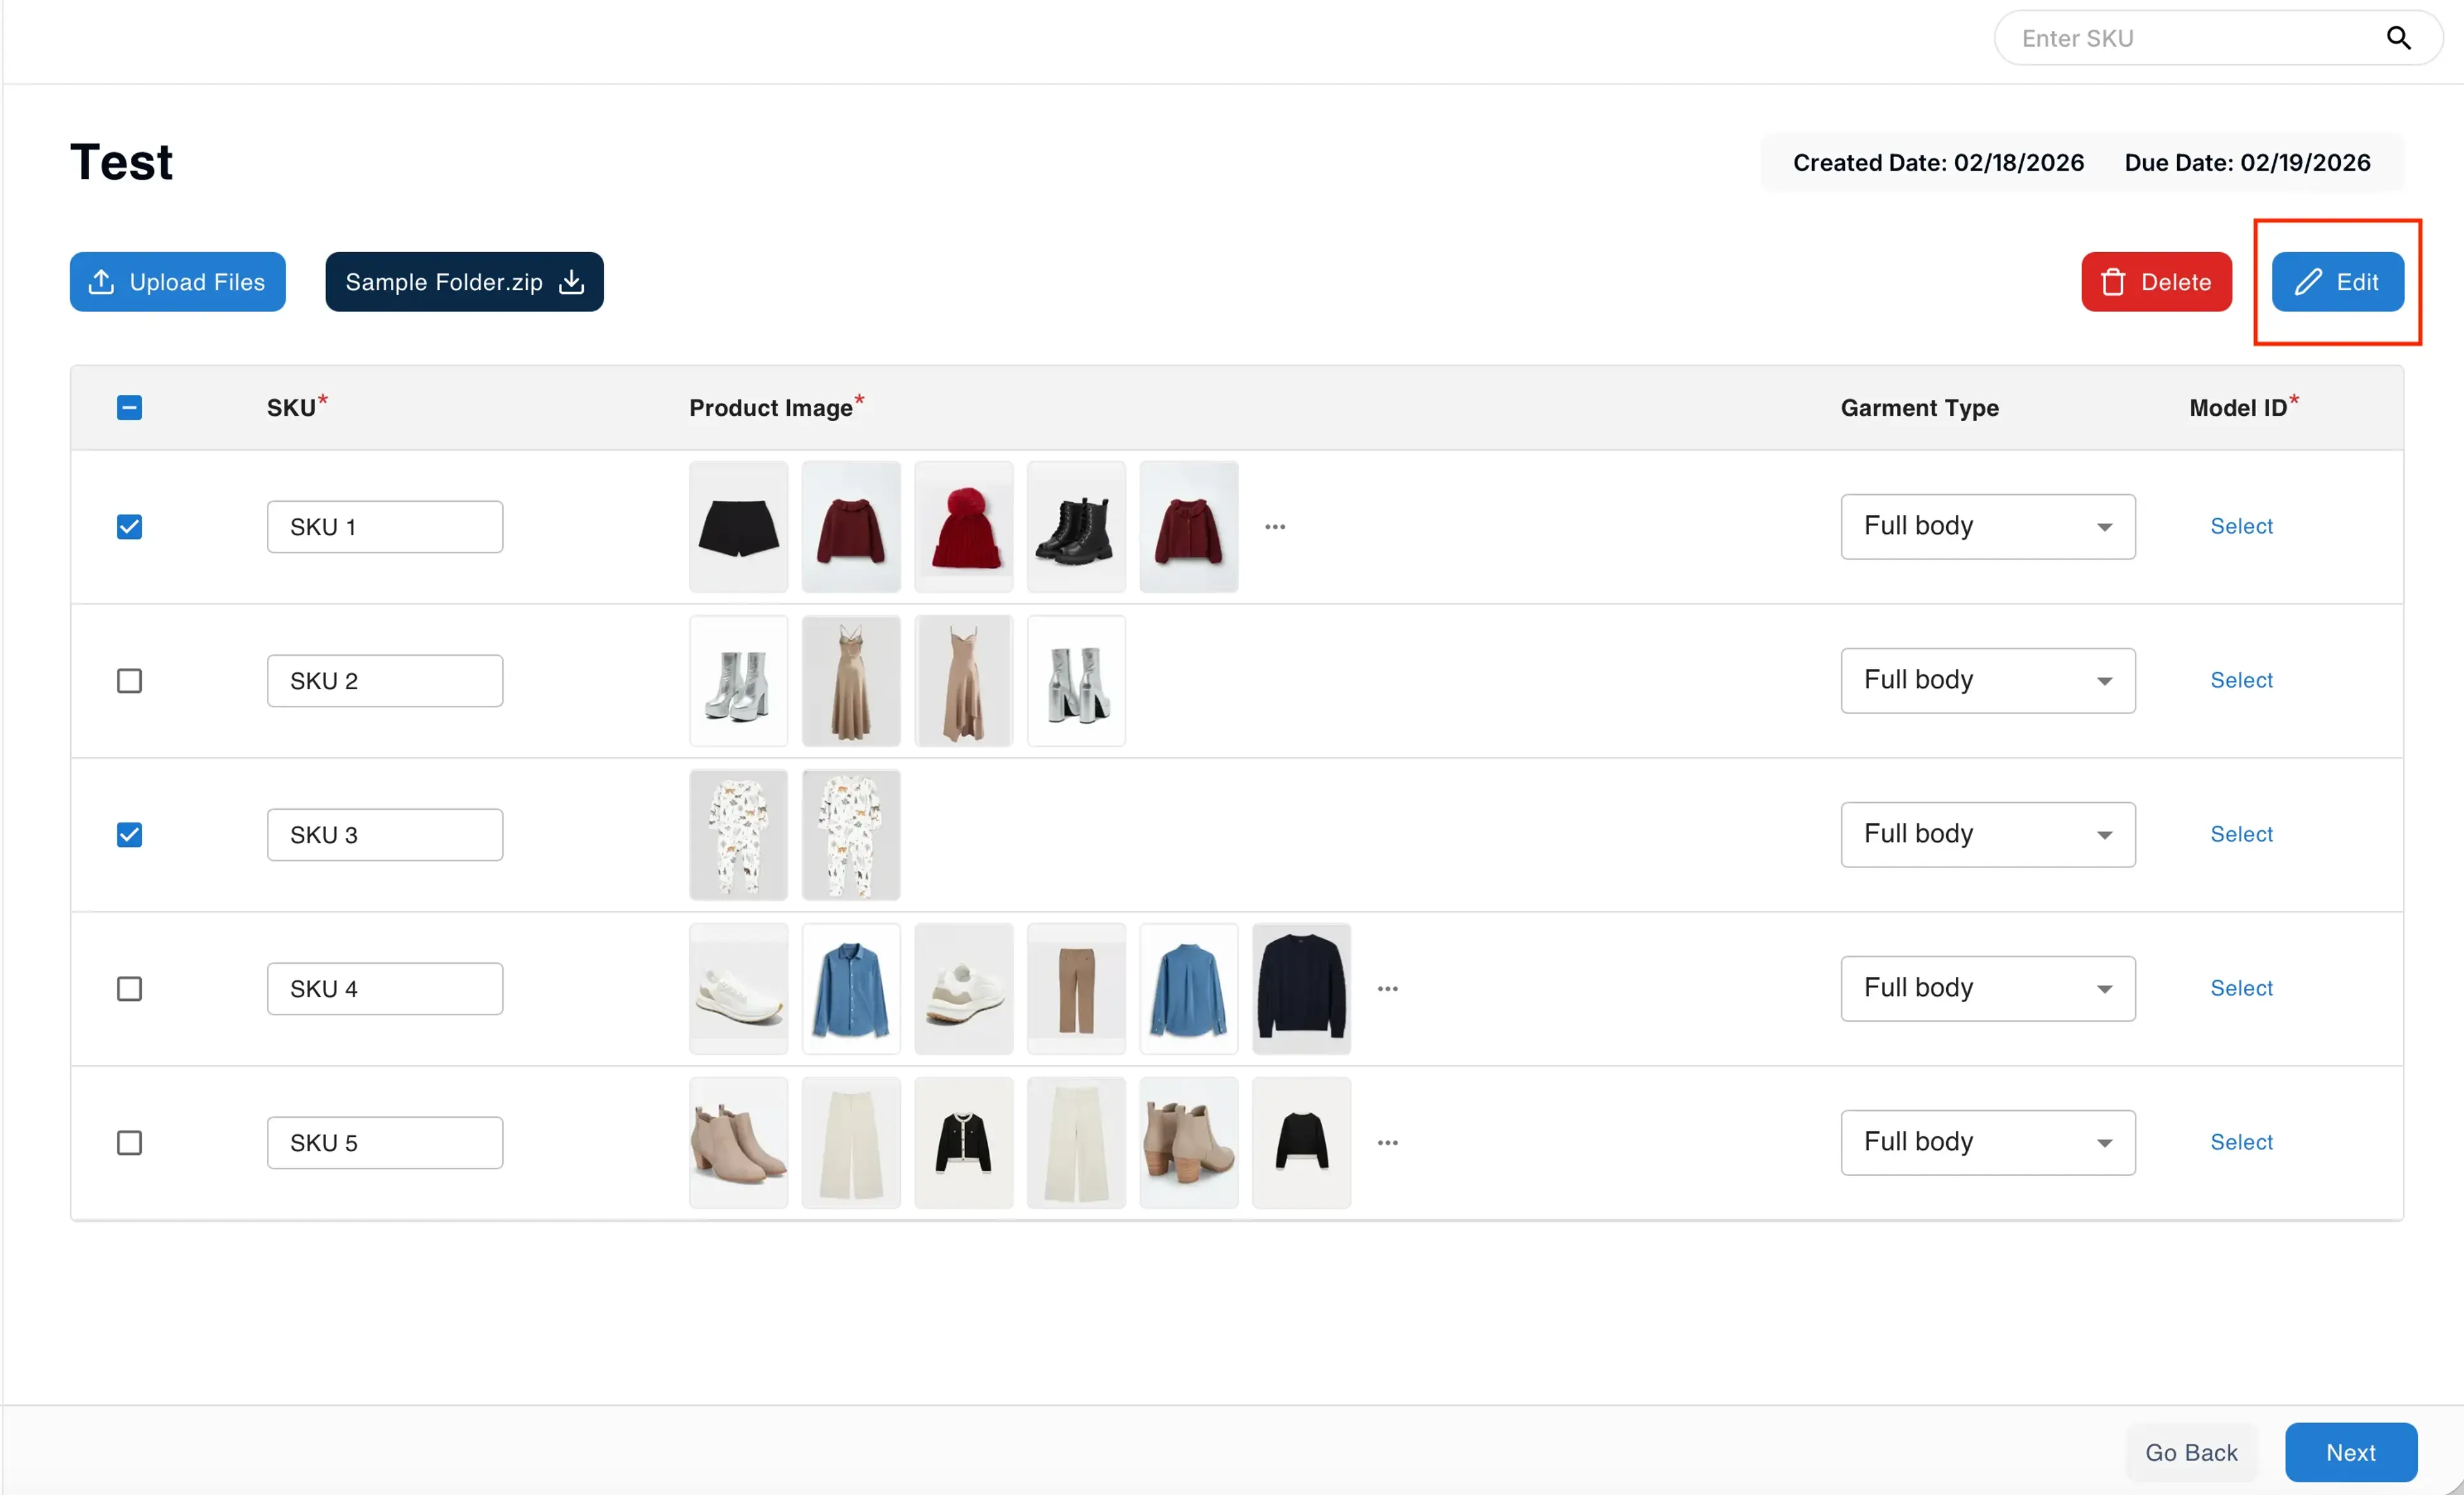Click the SKU 1 name field

[385, 527]
